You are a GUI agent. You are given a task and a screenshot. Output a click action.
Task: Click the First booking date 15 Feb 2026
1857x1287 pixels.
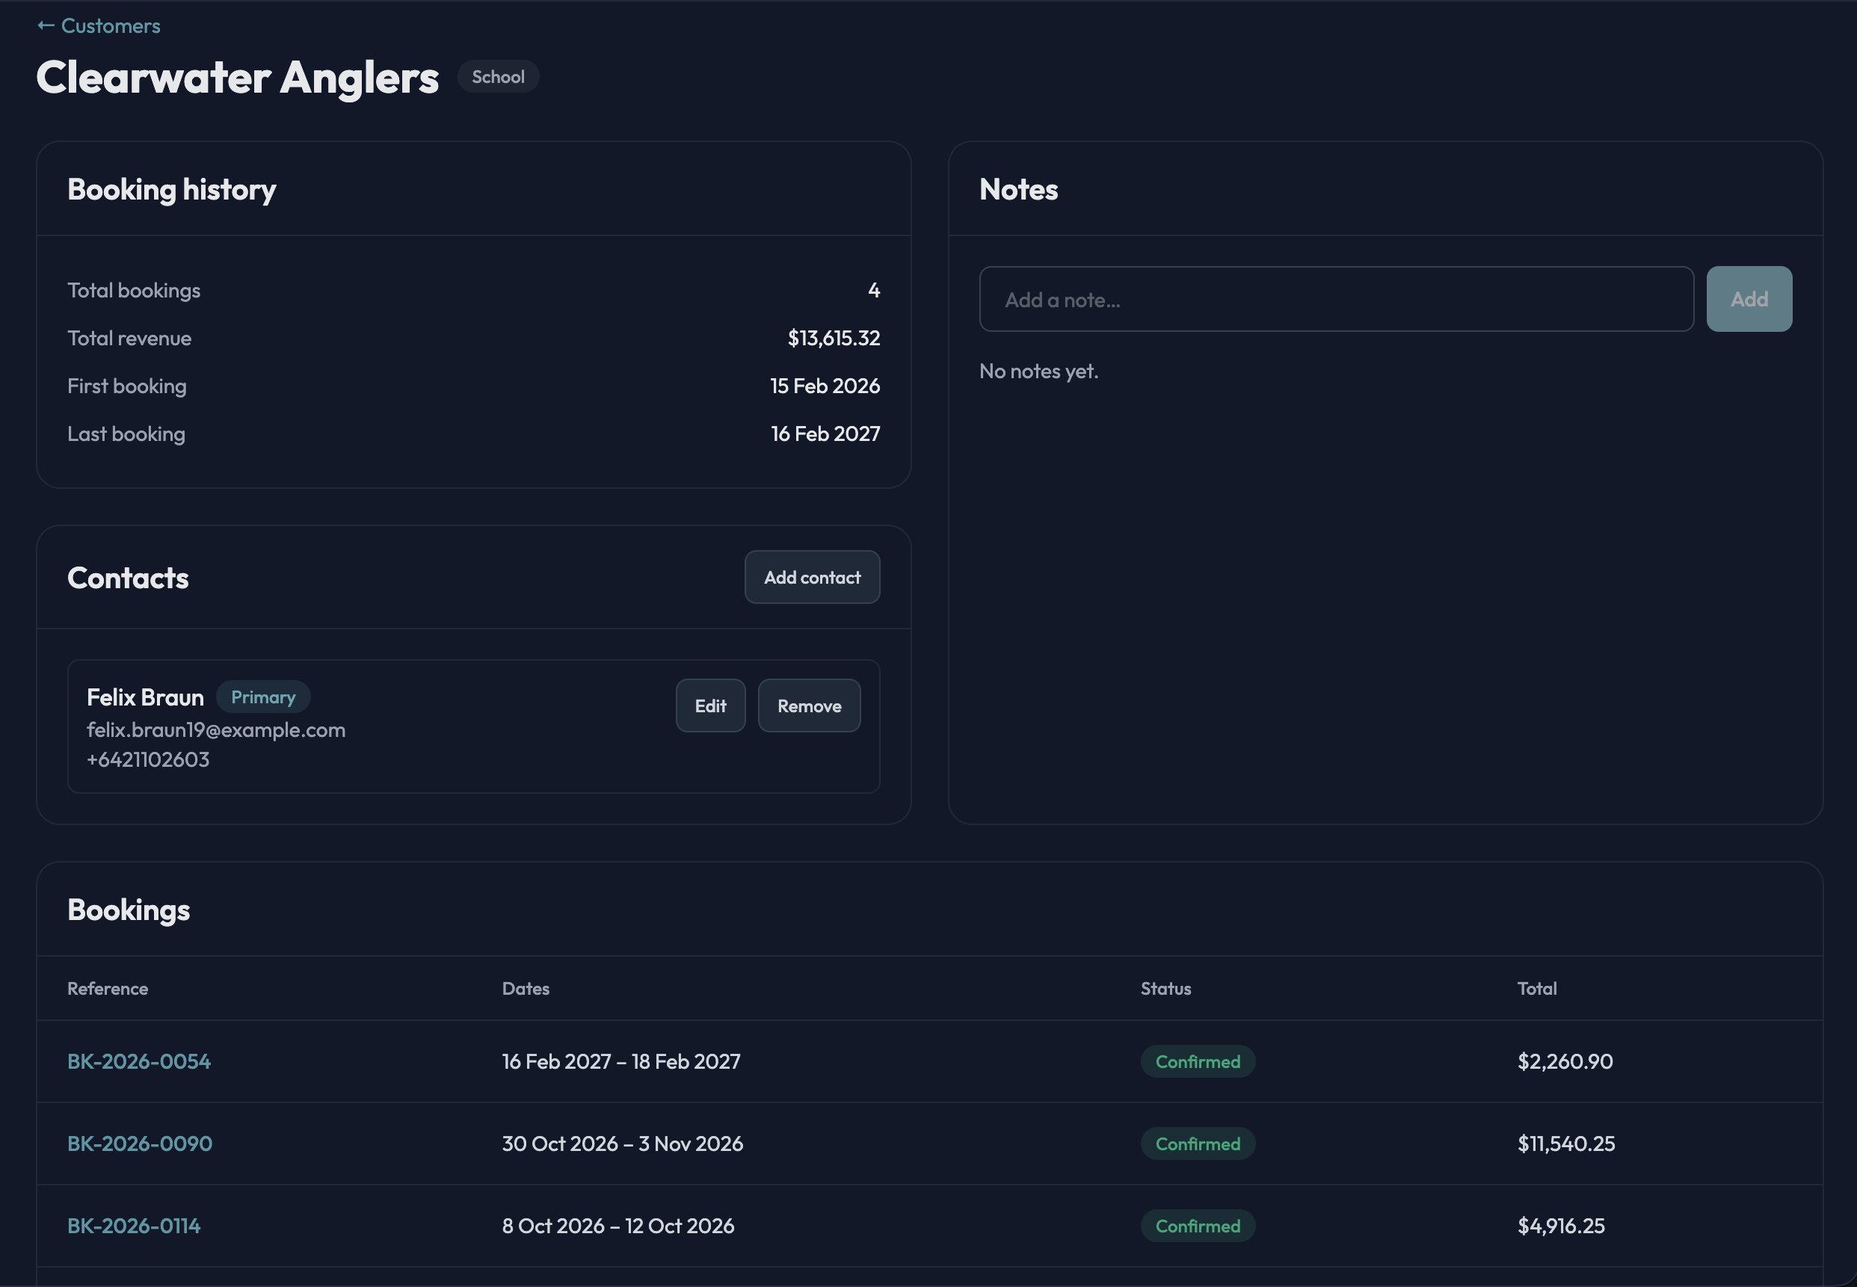(825, 386)
